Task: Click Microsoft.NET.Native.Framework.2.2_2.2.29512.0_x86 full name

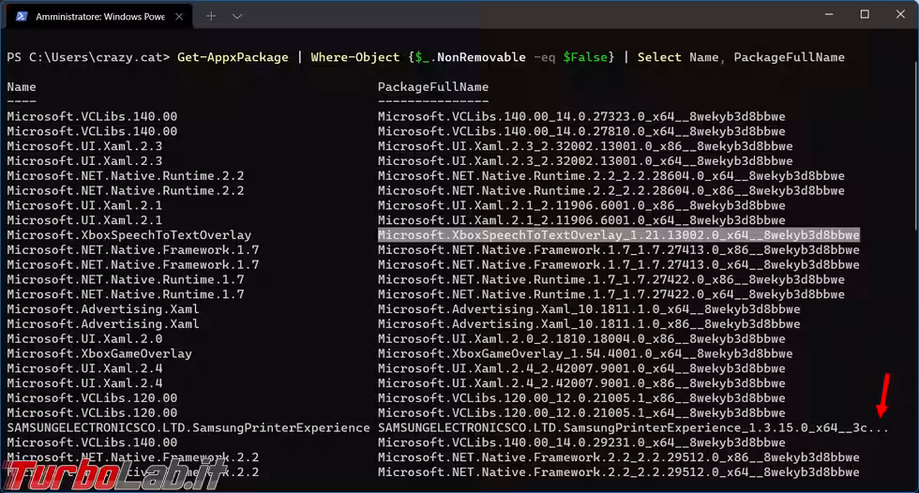Action: point(618,456)
